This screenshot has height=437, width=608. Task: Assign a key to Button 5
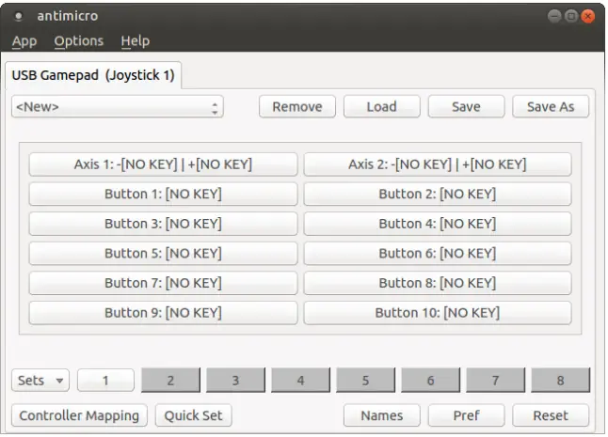click(163, 253)
